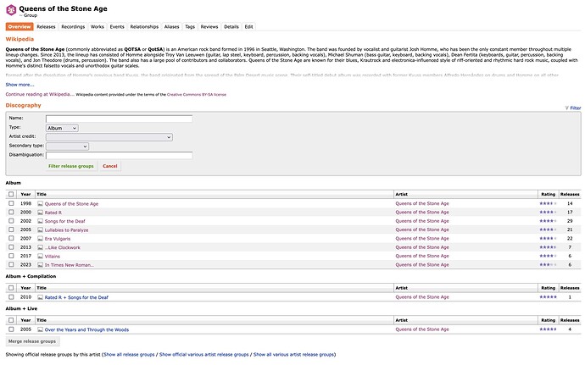Click the cover art icon beside Songs for the Deaf
The image size is (585, 365).
click(x=41, y=221)
